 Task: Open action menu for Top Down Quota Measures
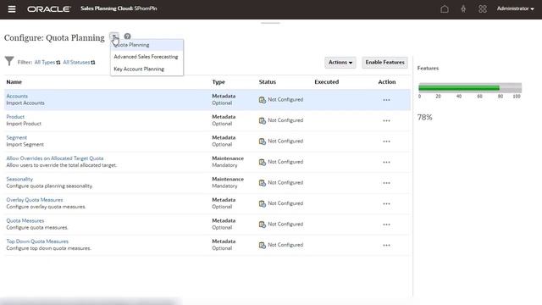coord(386,245)
